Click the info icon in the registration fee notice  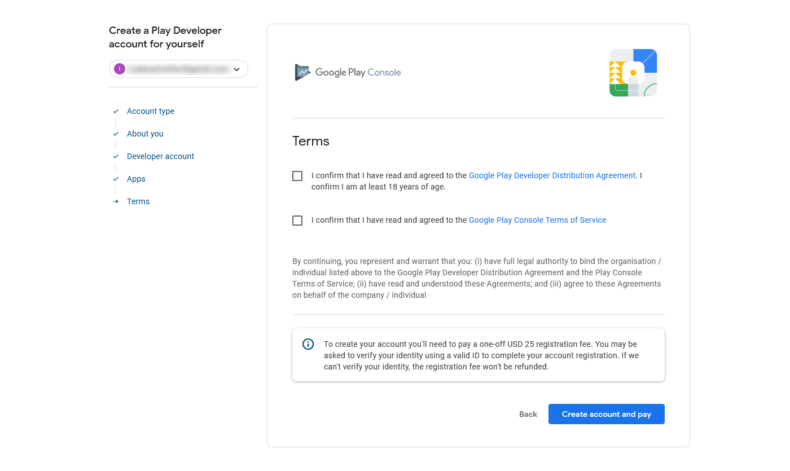tap(308, 344)
